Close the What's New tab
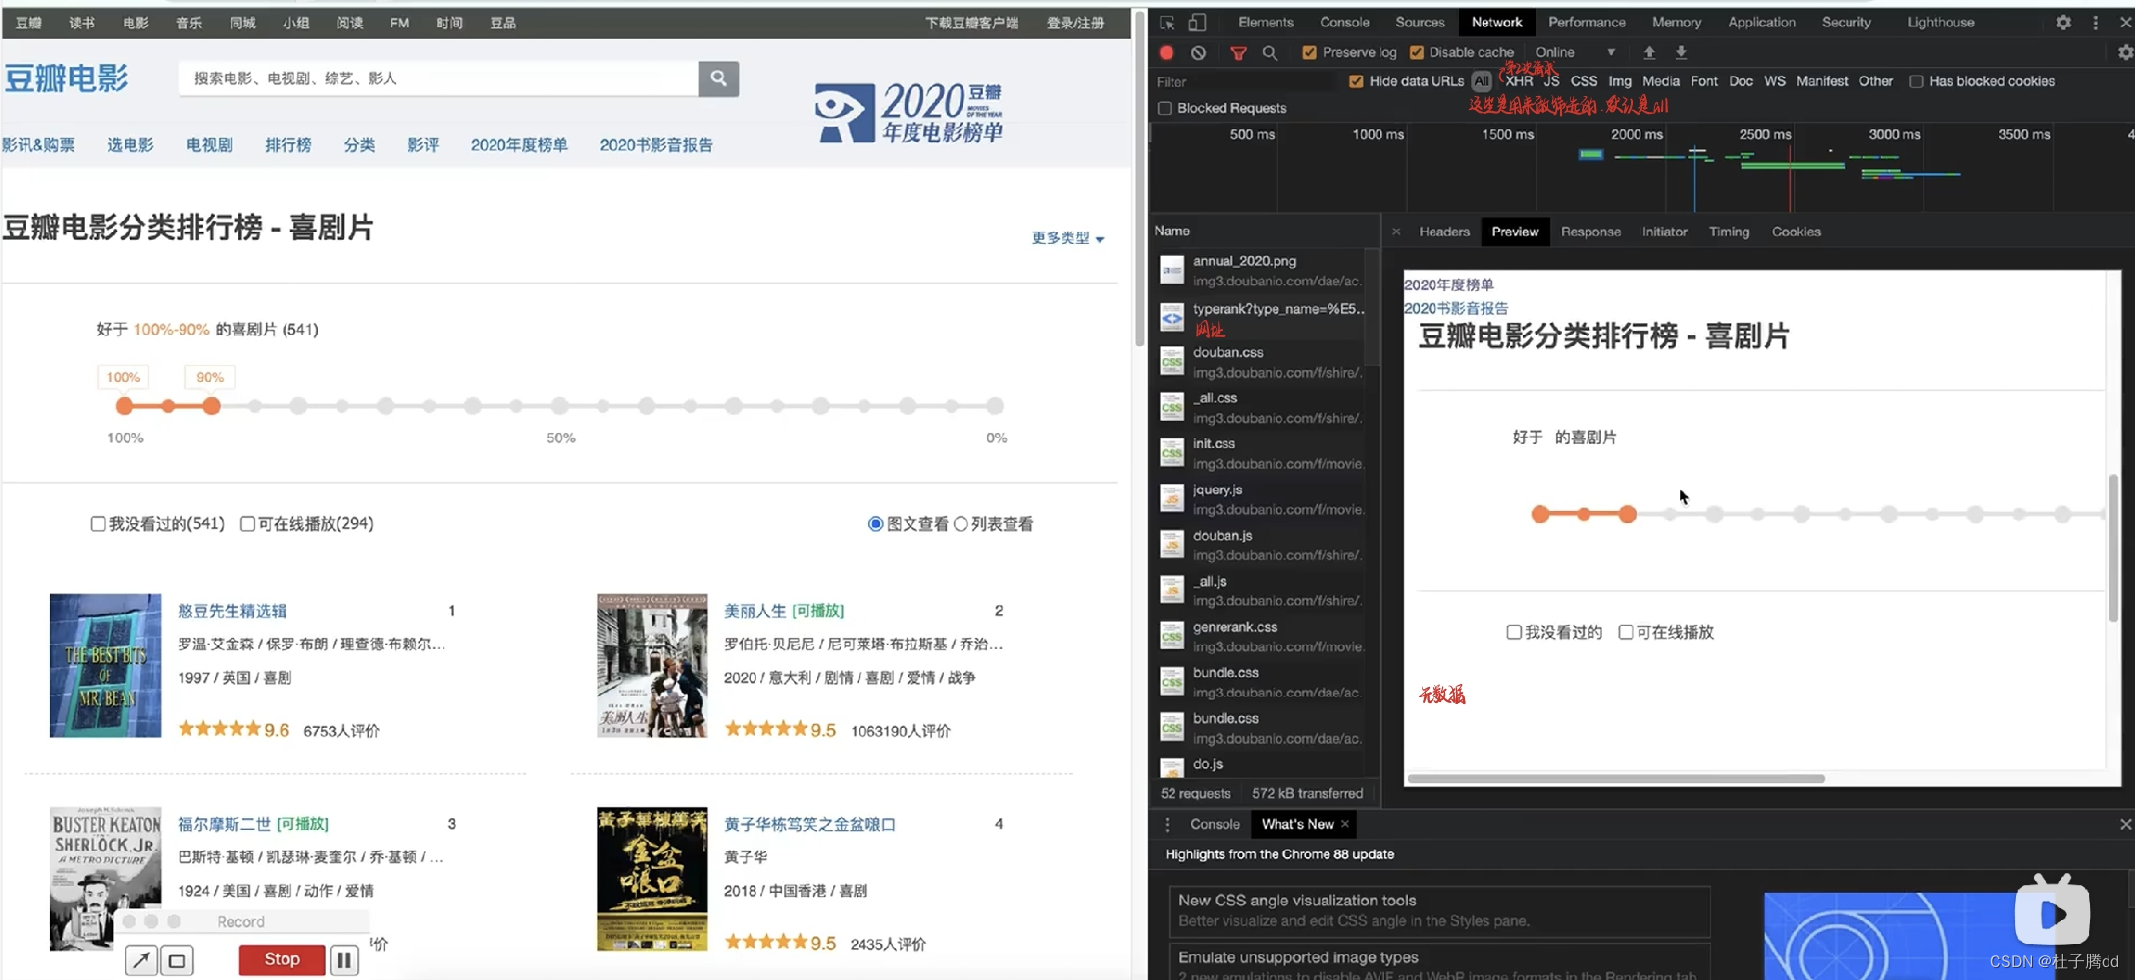The height and width of the screenshot is (980, 2135). (1345, 824)
